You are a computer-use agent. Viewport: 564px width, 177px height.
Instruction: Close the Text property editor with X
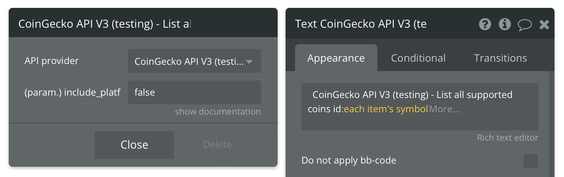[x=544, y=25]
